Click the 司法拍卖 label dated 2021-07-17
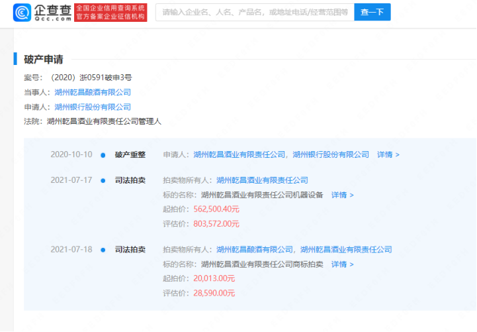 [130, 180]
